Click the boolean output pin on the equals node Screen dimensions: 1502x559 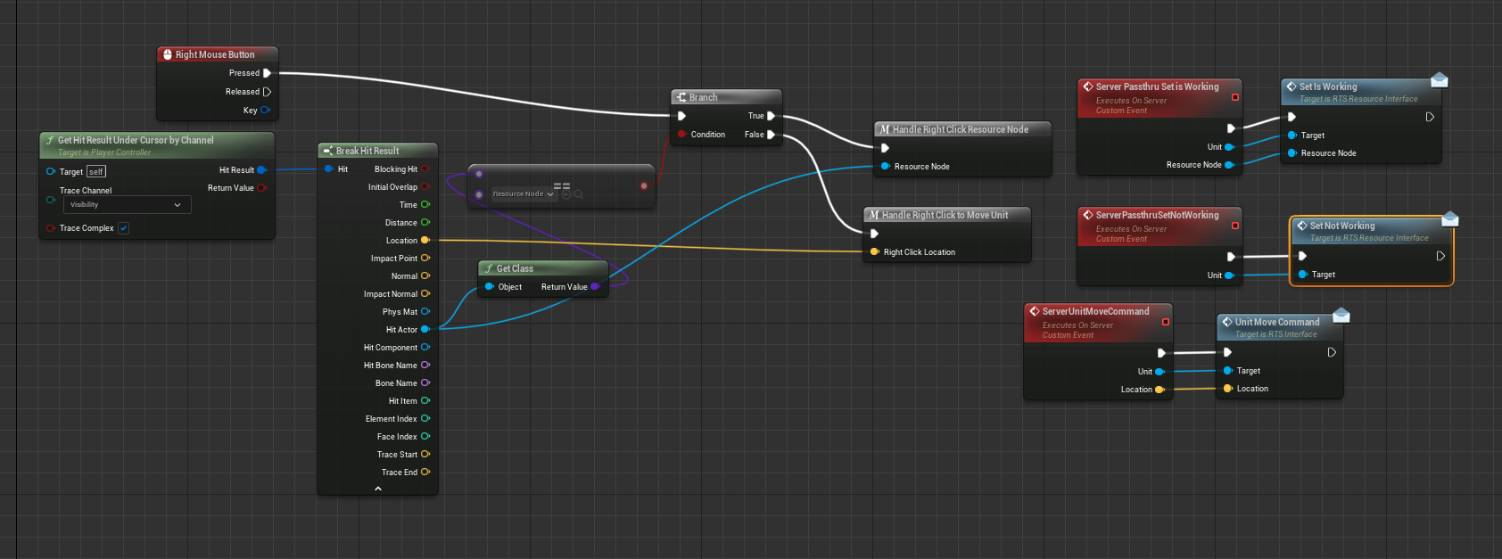[644, 186]
